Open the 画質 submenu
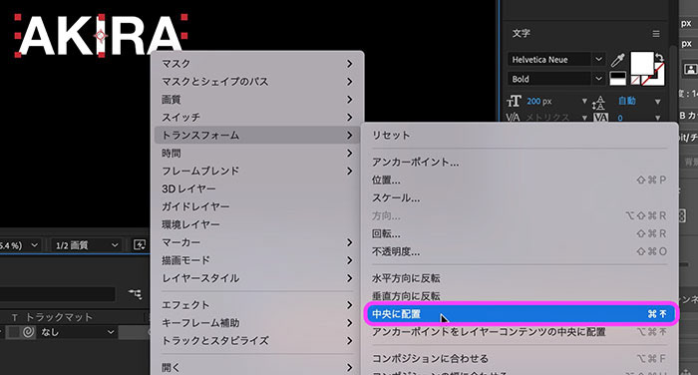 point(257,100)
